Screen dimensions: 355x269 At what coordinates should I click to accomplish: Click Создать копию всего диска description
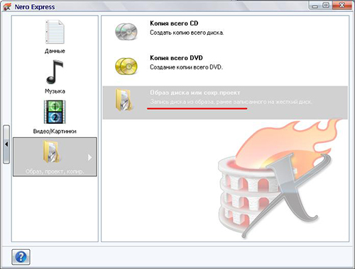point(187,33)
